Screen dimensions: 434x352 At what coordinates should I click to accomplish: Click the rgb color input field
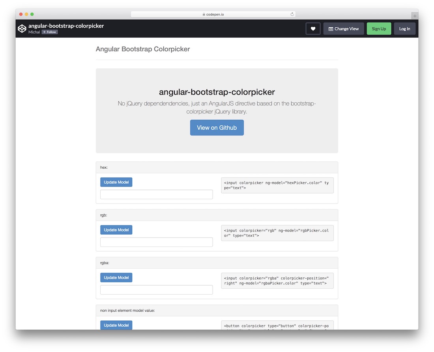[156, 242]
